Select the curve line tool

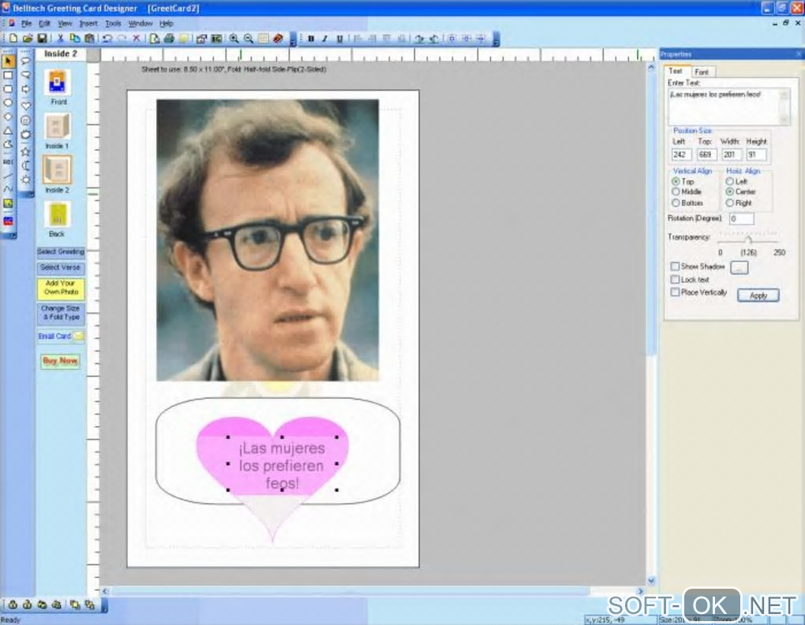coord(8,189)
